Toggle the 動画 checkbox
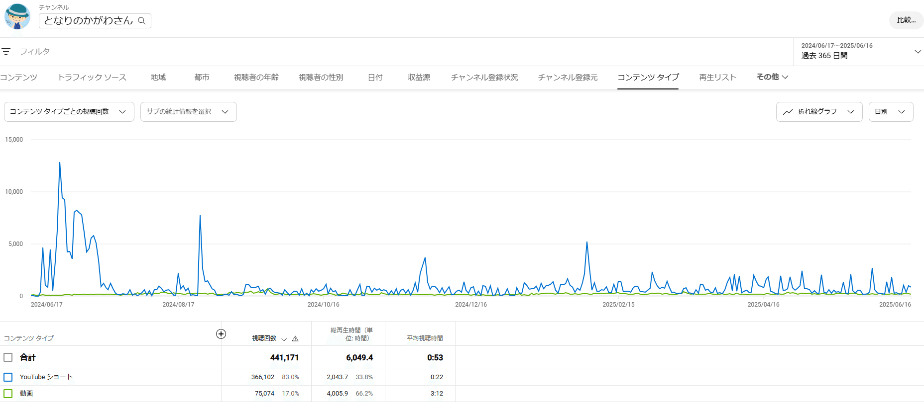The height and width of the screenshot is (405, 924). [8, 394]
